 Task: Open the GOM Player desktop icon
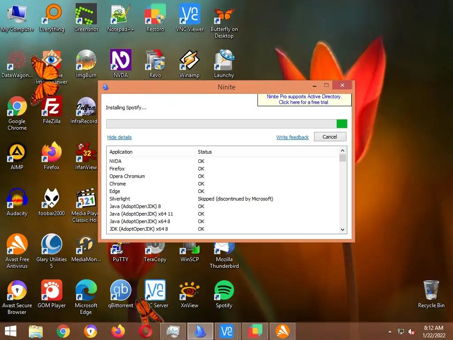pos(52,294)
